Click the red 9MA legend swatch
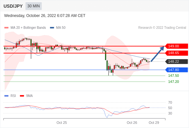Image resolution: width=189 pixels, height=128 pixels. click(22, 96)
